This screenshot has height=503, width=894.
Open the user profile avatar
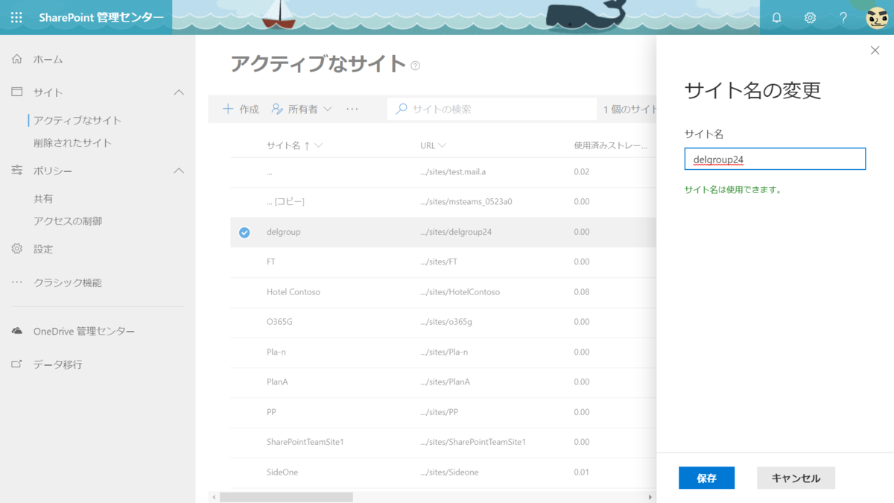pyautogui.click(x=877, y=18)
